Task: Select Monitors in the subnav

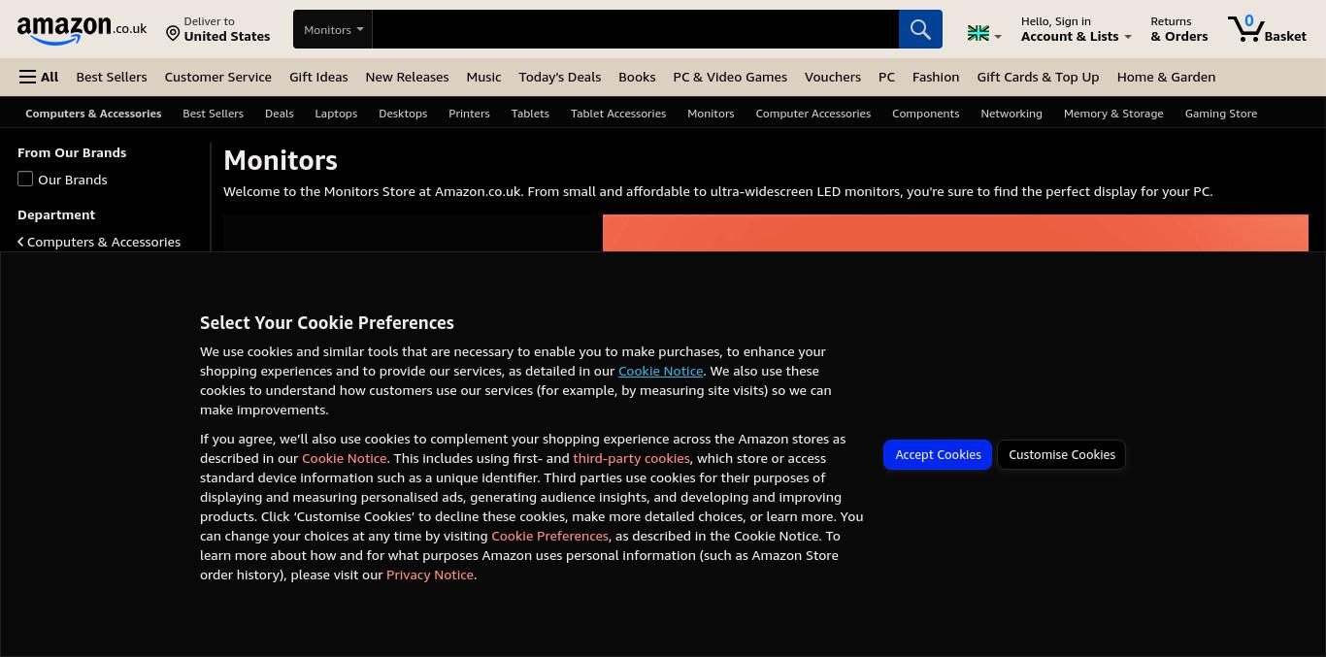Action: coord(711,114)
